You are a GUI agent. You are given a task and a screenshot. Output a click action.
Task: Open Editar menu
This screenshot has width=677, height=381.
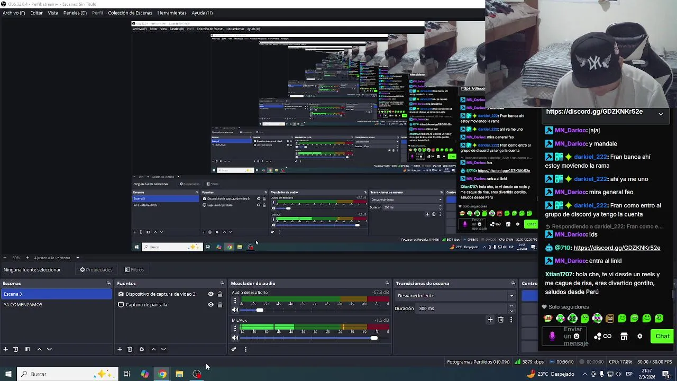36,13
